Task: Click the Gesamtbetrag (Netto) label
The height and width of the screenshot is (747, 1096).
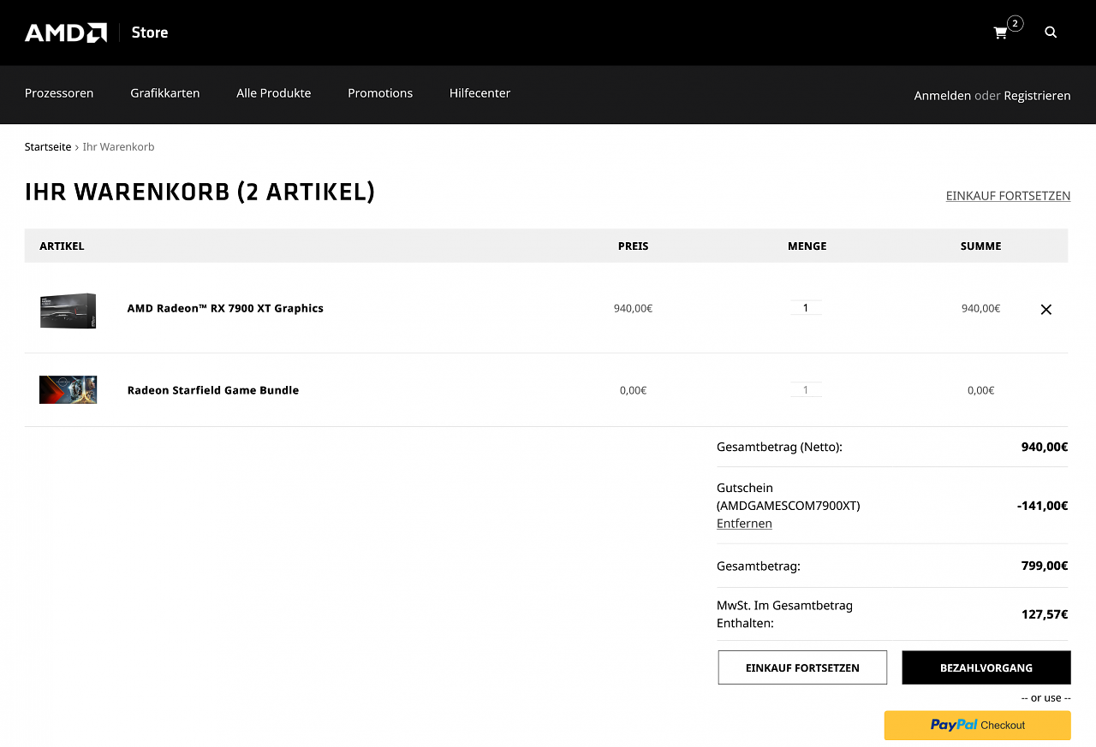Action: (779, 447)
